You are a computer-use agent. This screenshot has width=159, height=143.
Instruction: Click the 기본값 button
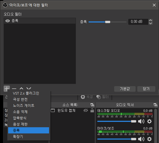click(x=125, y=89)
